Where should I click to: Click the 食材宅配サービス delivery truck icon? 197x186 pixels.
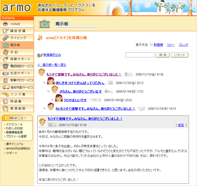[6, 87]
